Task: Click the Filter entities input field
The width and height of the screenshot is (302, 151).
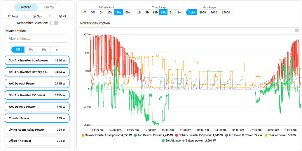Action: point(38,39)
